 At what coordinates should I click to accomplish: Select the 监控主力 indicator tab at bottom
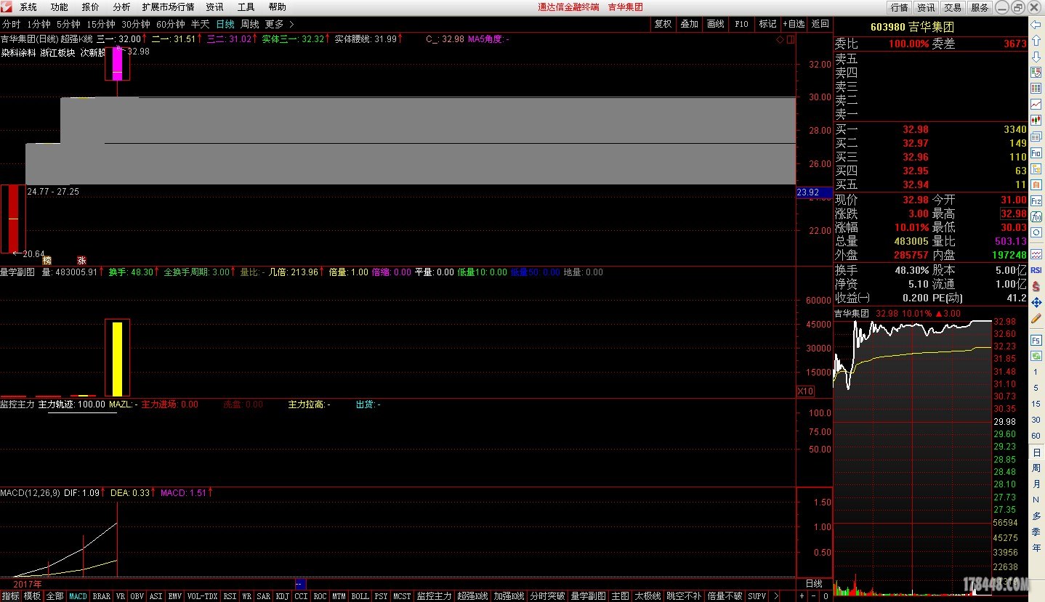[433, 596]
